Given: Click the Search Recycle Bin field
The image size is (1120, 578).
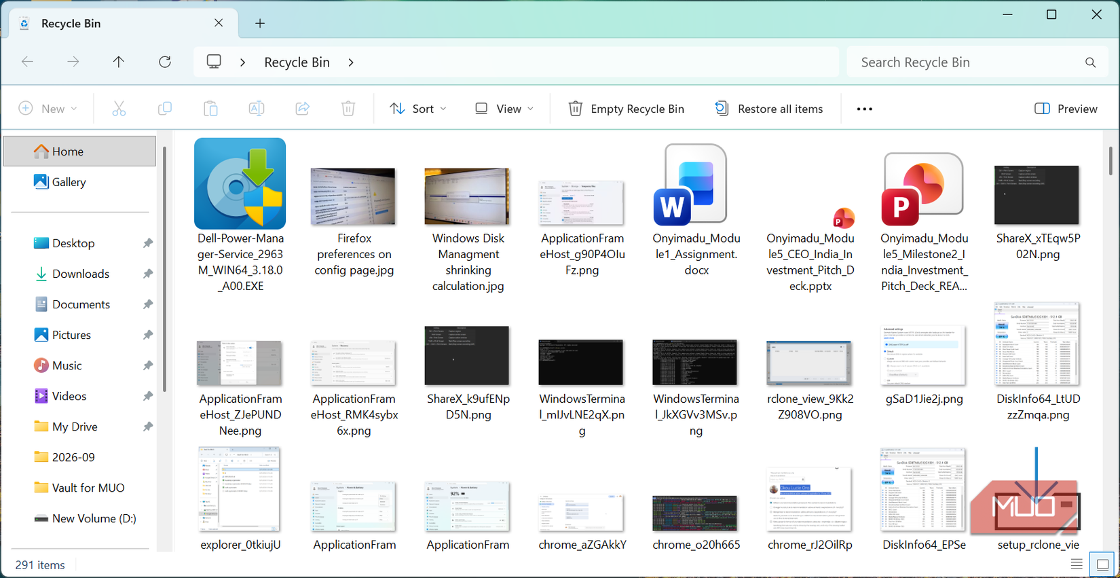Looking at the screenshot, I should pos(977,62).
